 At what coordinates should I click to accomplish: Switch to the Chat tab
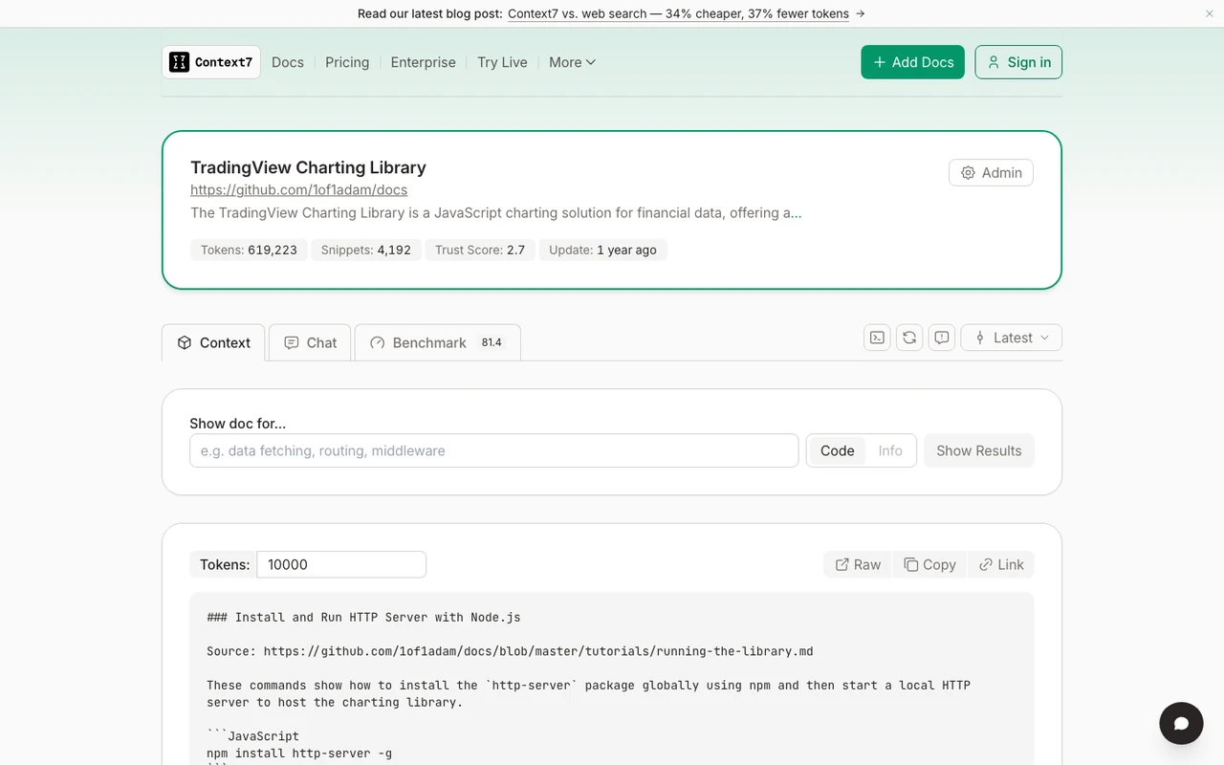pos(310,342)
